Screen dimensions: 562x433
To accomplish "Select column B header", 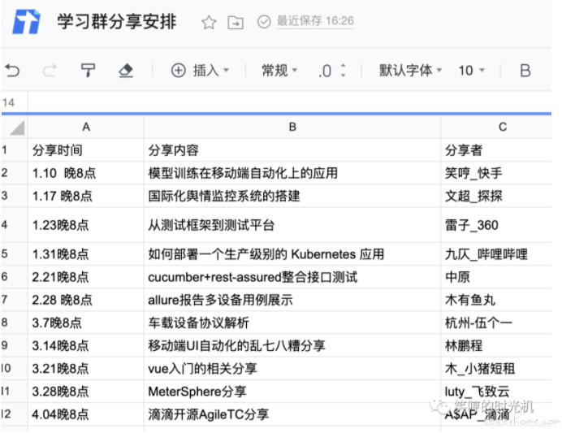I will point(292,127).
